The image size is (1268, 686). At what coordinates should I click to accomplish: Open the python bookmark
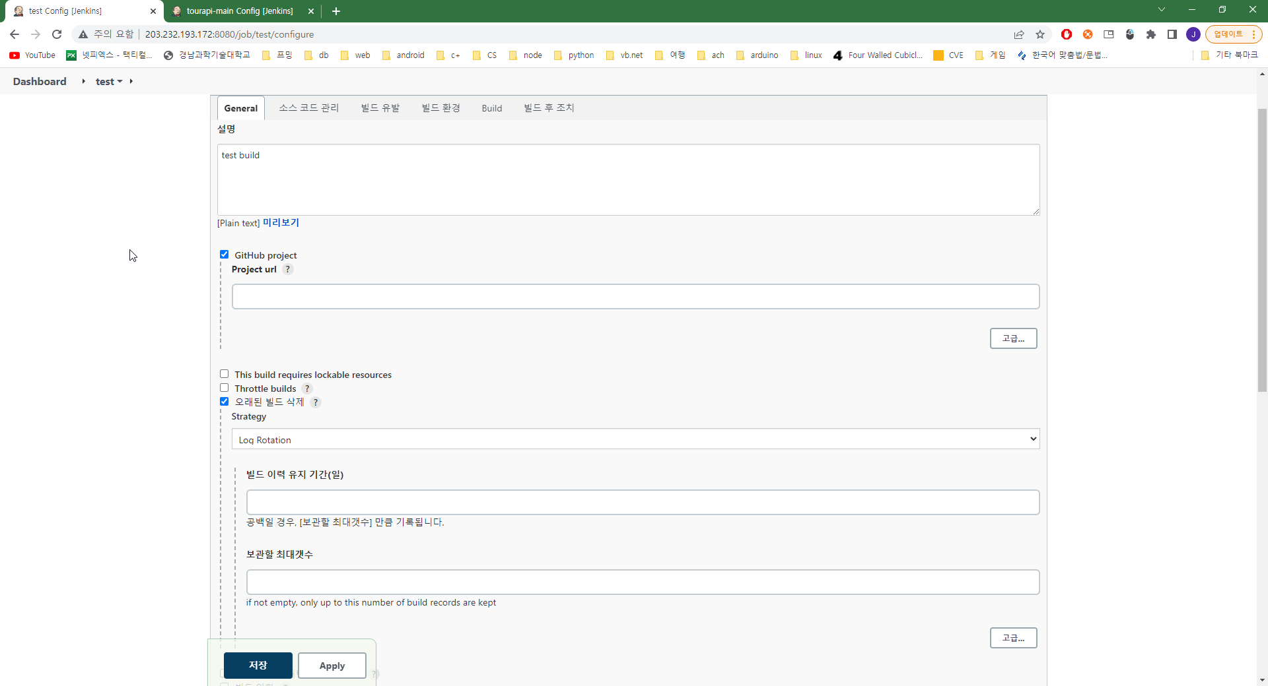tap(574, 55)
